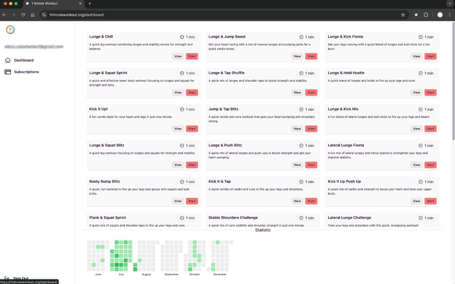Select the 1 Minute Workout browser tab

coord(53,4)
